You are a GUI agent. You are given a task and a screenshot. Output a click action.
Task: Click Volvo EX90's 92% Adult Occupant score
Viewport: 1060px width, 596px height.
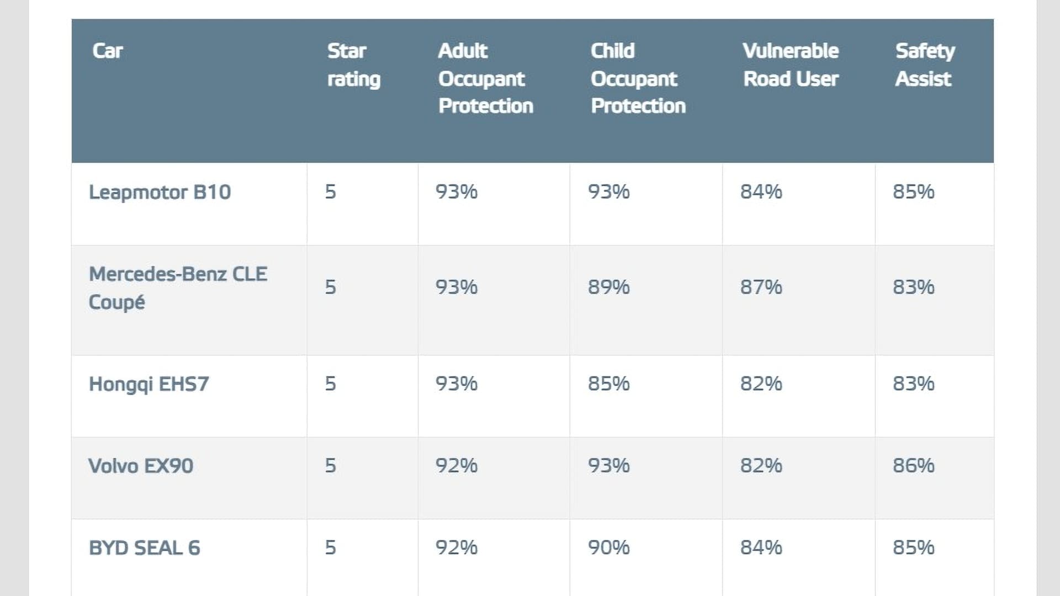(456, 466)
